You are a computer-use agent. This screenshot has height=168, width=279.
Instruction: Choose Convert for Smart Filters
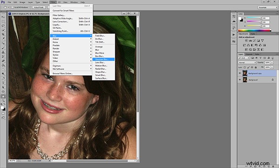[71, 11]
